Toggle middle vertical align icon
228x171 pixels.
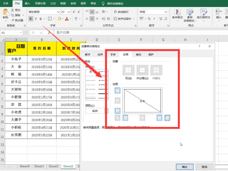(92, 12)
